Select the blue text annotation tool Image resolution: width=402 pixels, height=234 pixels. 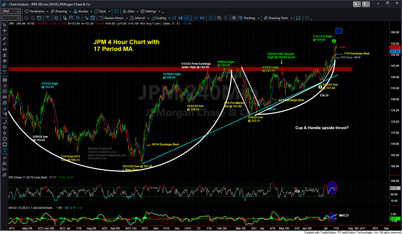click(4, 150)
